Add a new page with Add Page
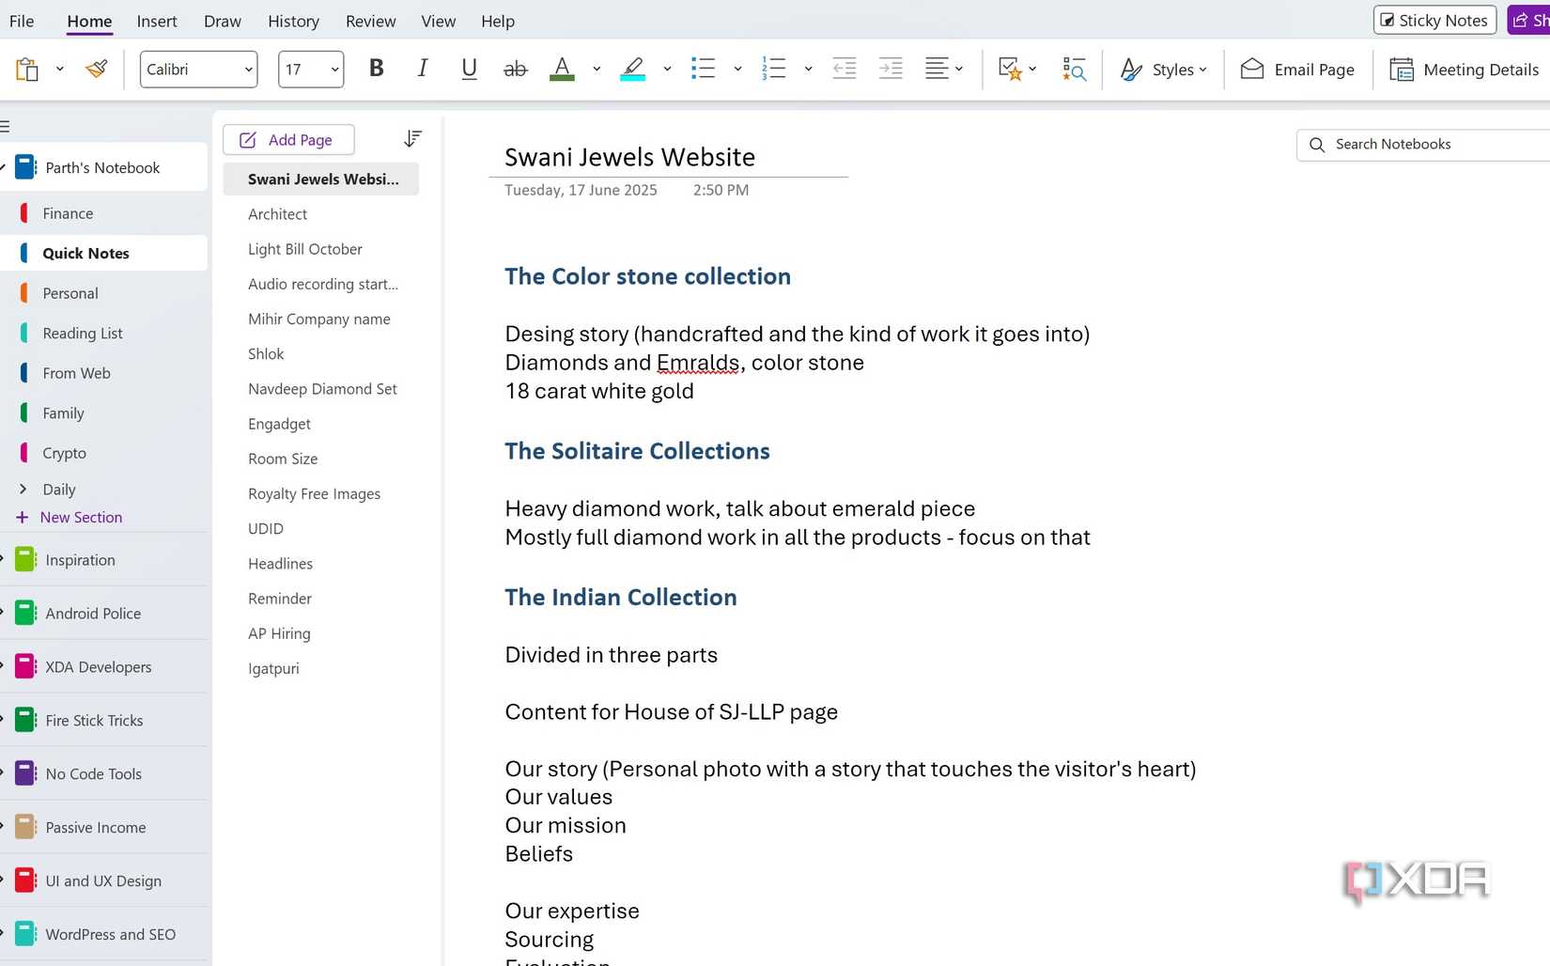 click(288, 139)
